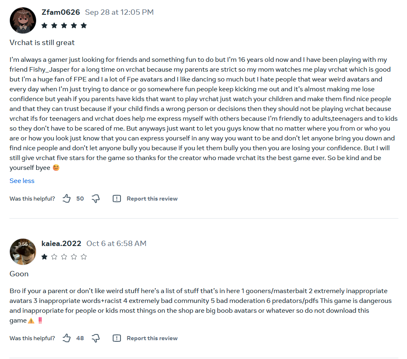Click the kaiea.2022 username

[61, 244]
